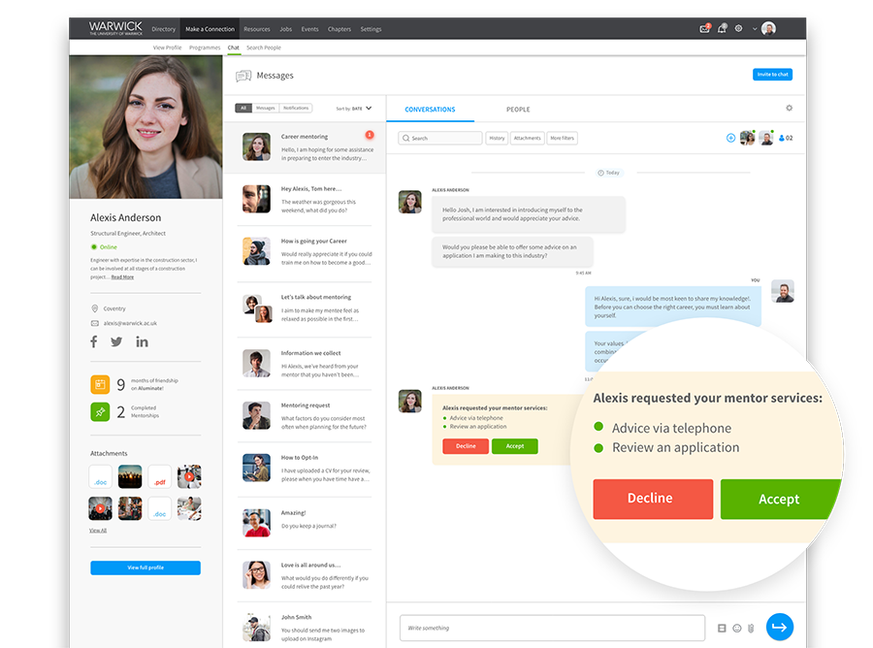Open the Jobs menu
The width and height of the screenshot is (873, 648).
[285, 29]
